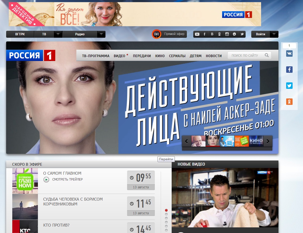Expand the ТВ dropdown arrow
Screen dimensions: 303x233
[x=58, y=34]
